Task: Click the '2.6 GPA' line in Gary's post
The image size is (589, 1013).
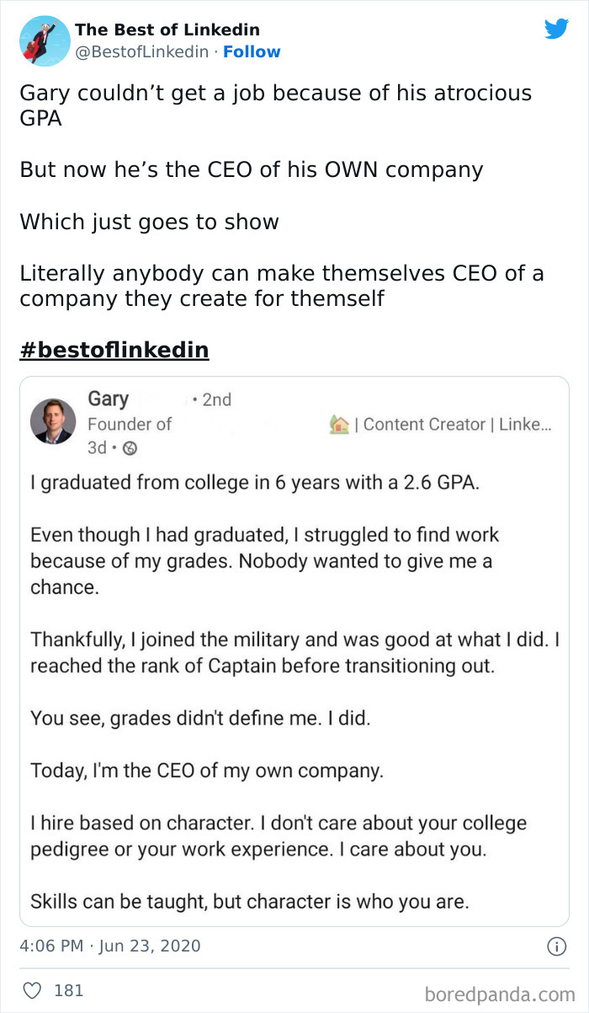Action: click(x=254, y=483)
